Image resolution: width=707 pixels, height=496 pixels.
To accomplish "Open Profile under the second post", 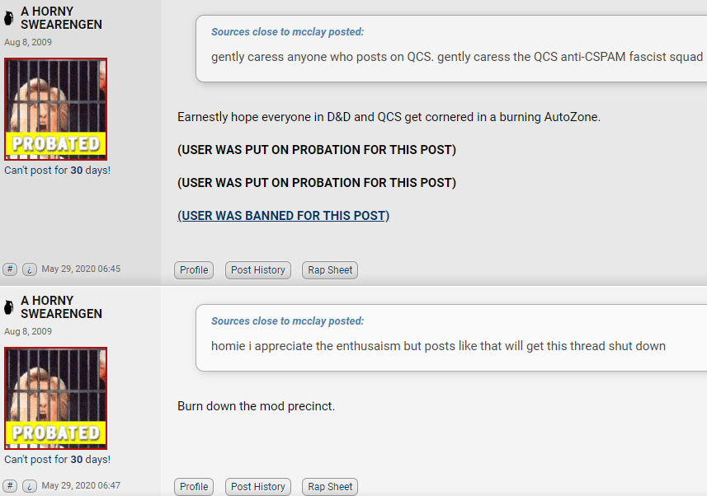I will [194, 487].
